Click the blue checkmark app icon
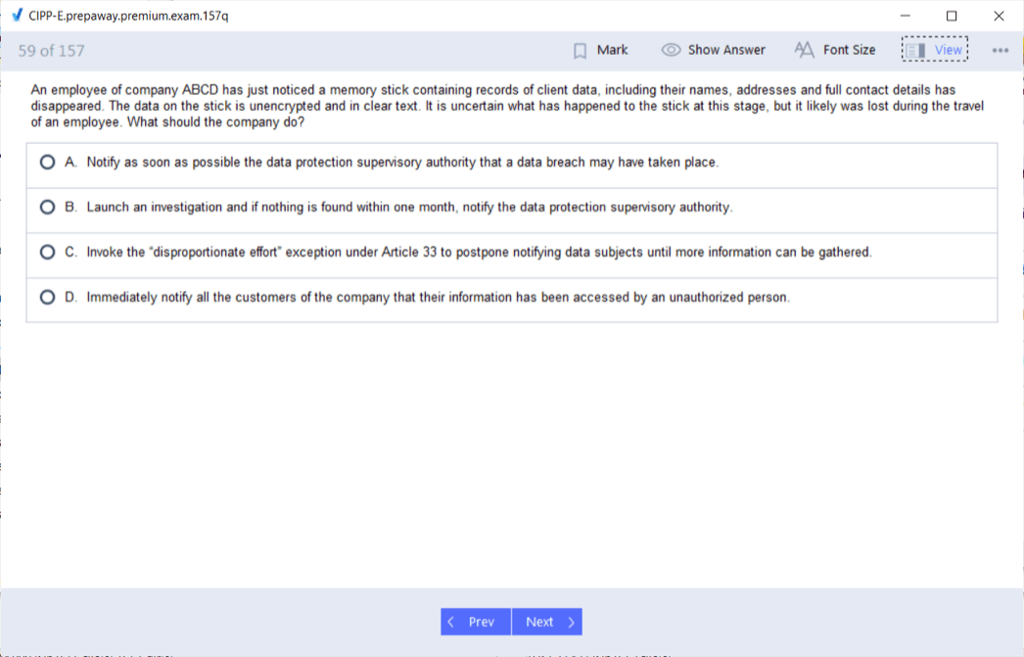1024x657 pixels. coord(16,16)
